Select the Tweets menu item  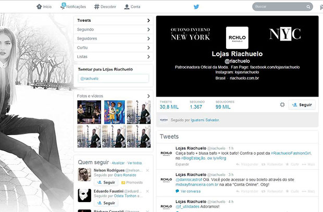pyautogui.click(x=113, y=20)
